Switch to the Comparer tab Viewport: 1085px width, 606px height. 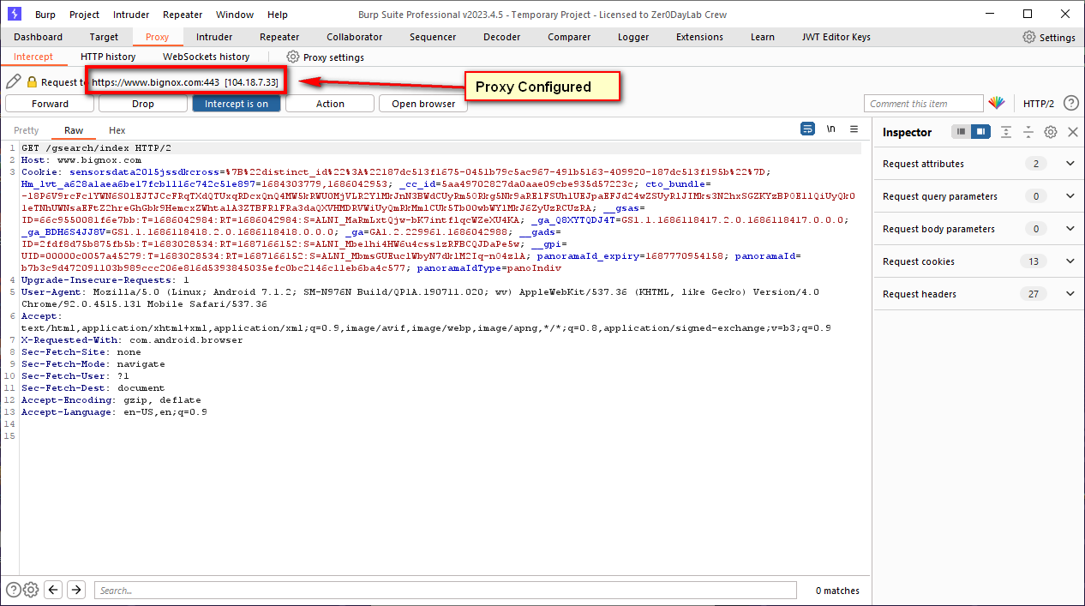569,37
